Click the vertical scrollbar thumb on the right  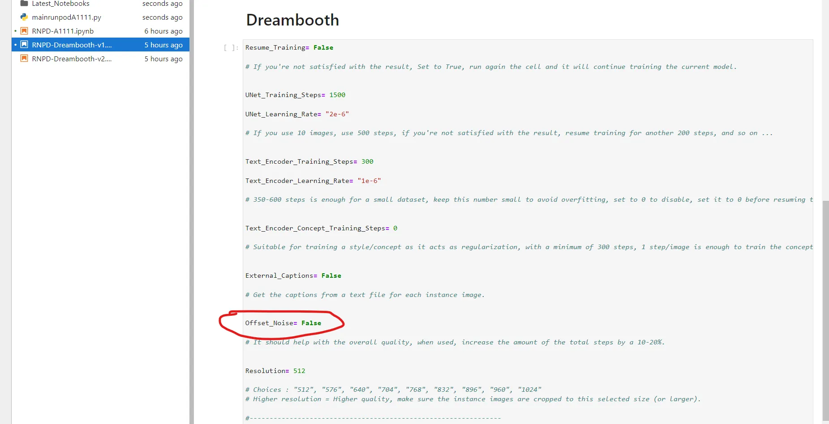tap(825, 311)
